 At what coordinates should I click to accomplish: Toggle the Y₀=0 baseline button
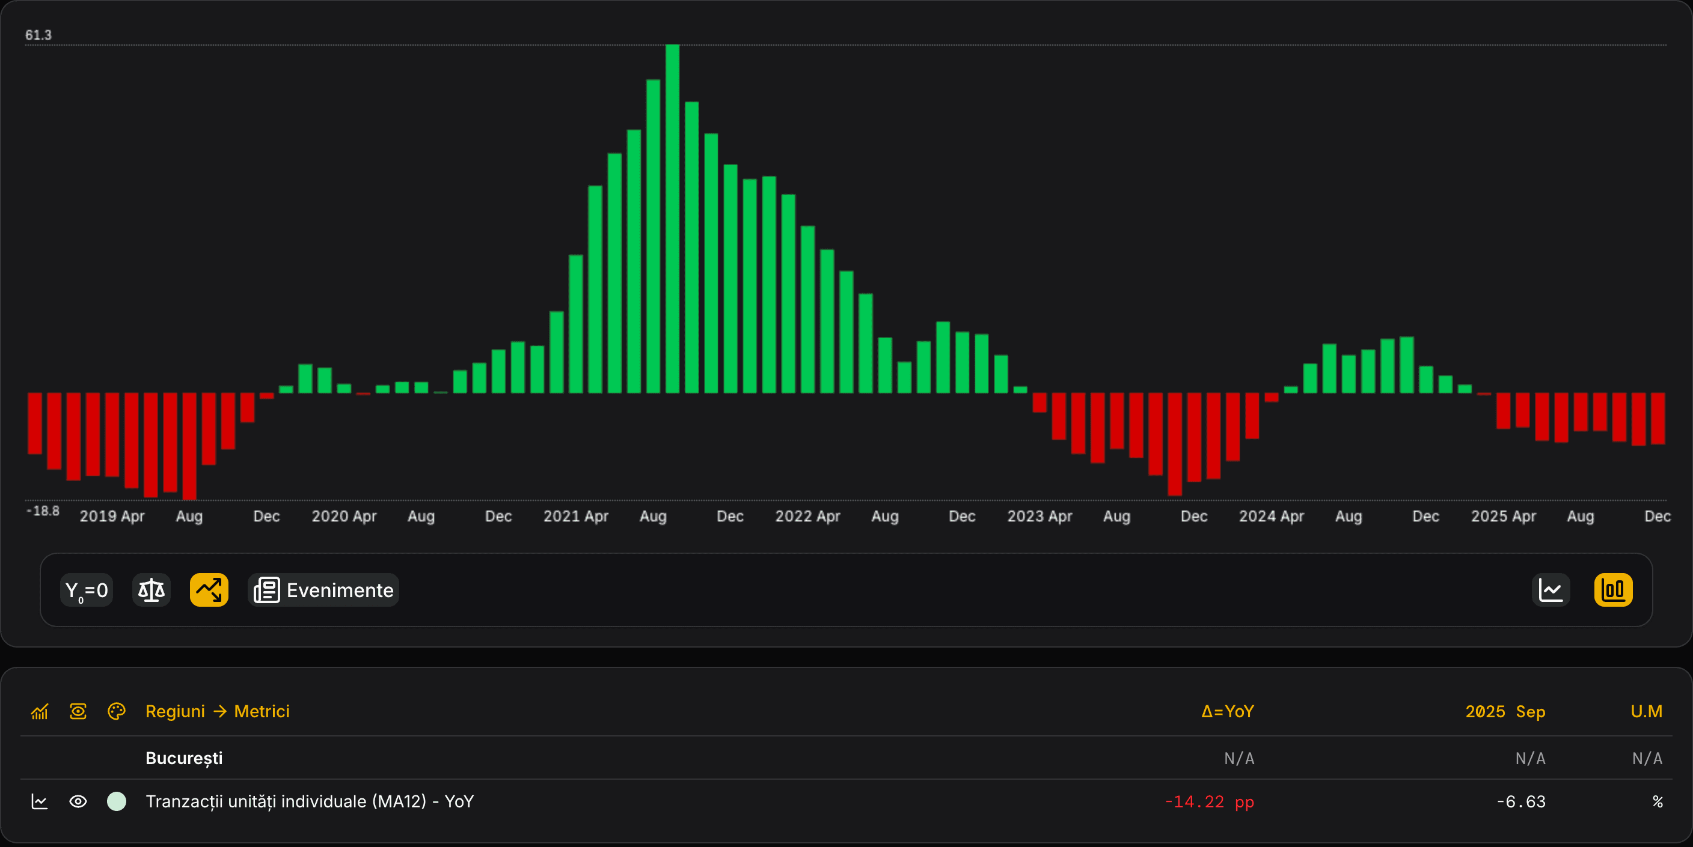86,590
